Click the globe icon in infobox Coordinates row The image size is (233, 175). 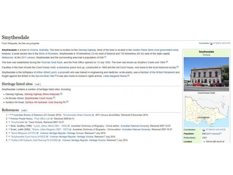click(203, 130)
